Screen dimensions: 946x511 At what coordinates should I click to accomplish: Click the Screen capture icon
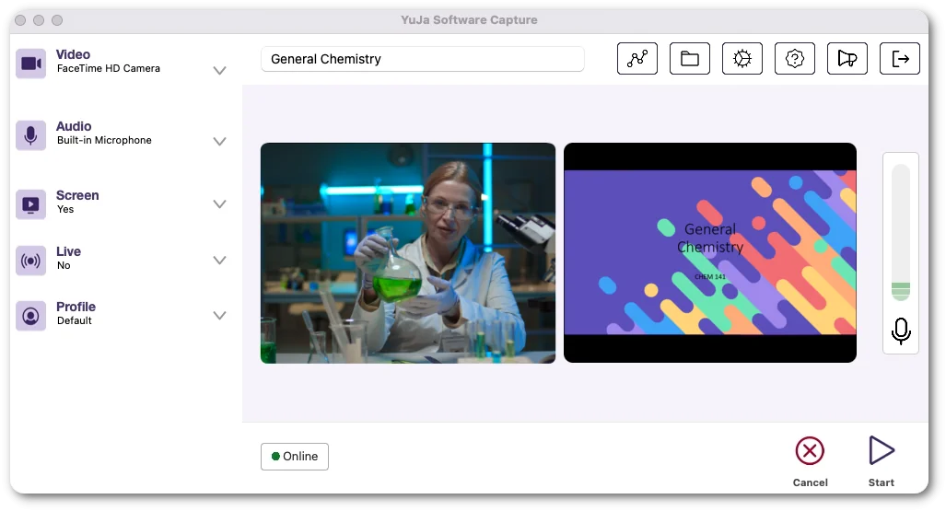pos(30,204)
